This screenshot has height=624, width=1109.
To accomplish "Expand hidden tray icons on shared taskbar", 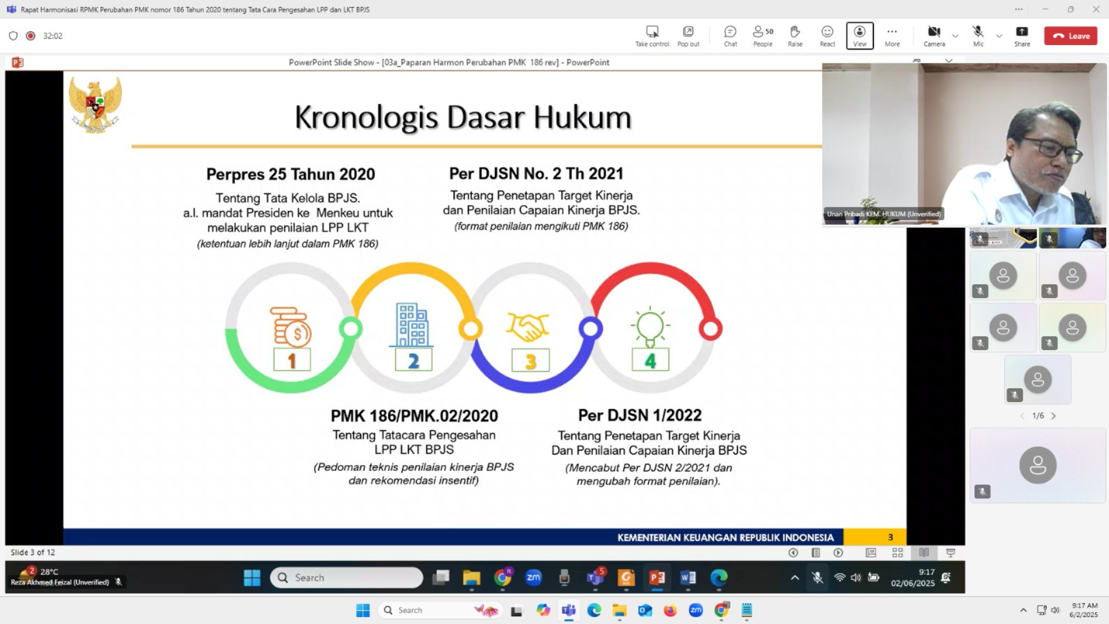I will (x=795, y=578).
